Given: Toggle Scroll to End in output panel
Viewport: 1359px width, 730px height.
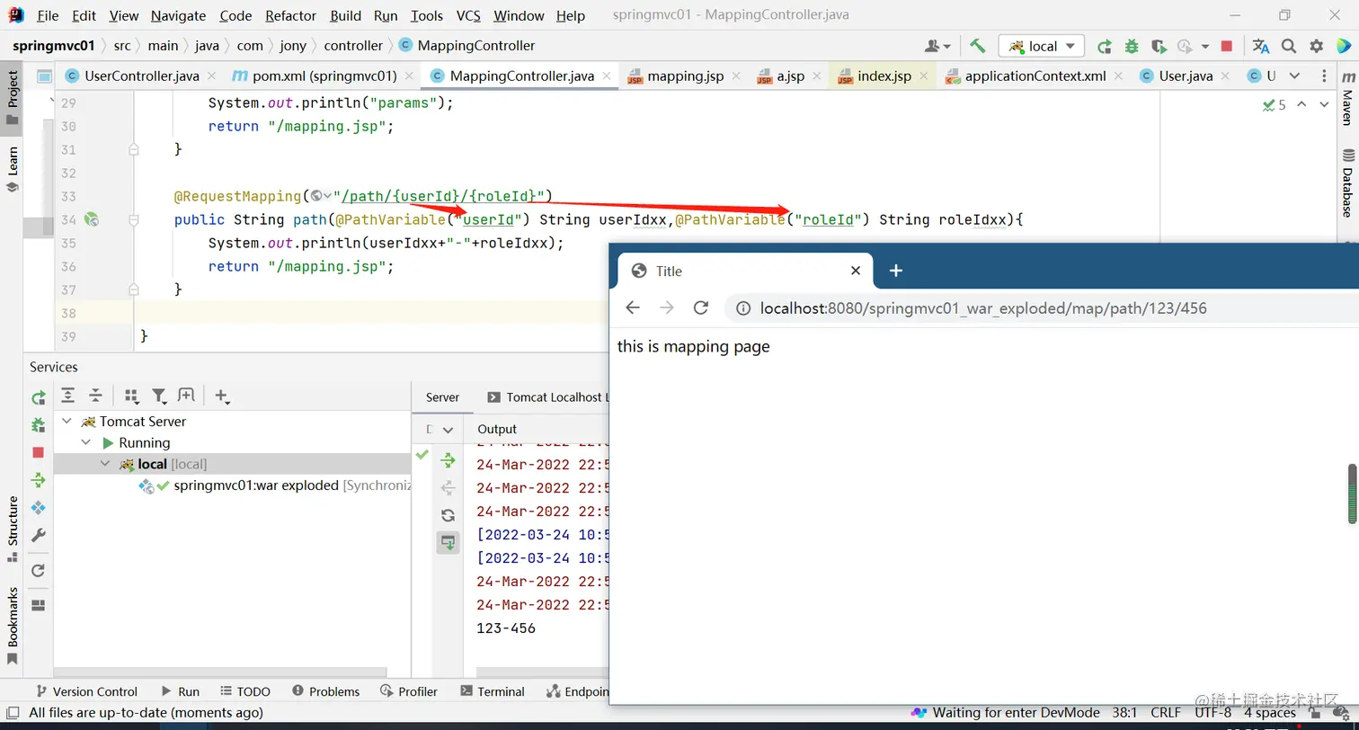Looking at the screenshot, I should coord(448,542).
